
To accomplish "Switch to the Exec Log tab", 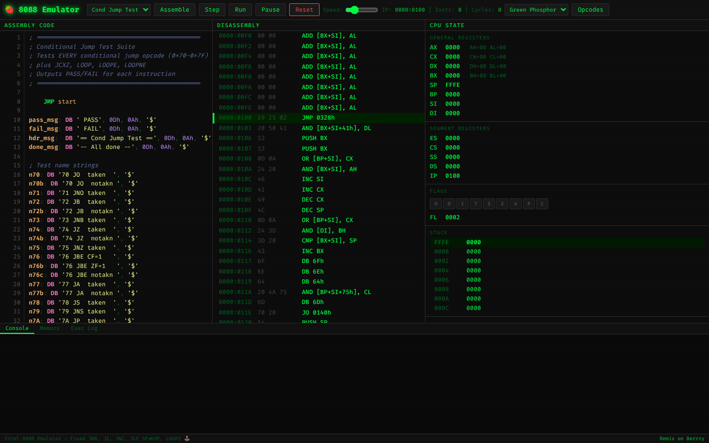I will click(x=84, y=328).
